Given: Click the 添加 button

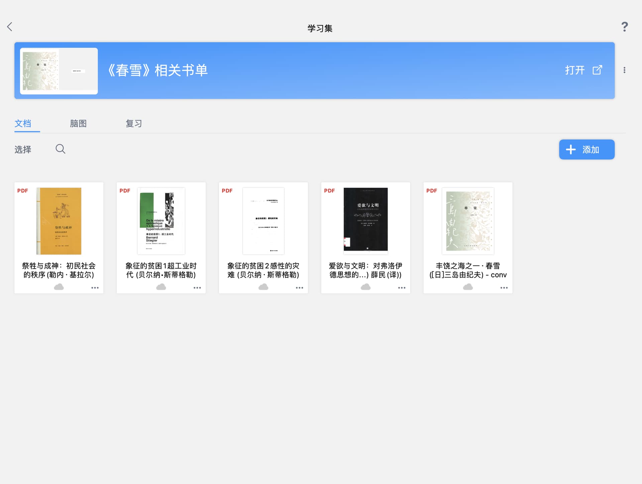Looking at the screenshot, I should pyautogui.click(x=586, y=149).
